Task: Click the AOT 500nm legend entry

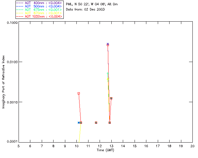Action: 39,6
